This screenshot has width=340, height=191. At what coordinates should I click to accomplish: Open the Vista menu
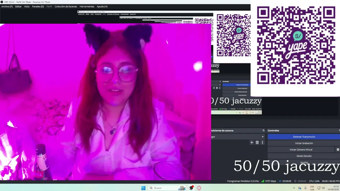27,6
